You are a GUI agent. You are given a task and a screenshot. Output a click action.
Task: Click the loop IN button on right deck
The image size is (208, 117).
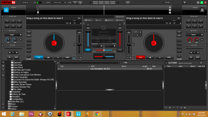click(x=191, y=57)
